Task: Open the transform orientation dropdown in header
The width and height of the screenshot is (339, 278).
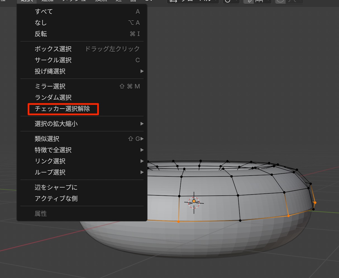Action: click(x=193, y=1)
